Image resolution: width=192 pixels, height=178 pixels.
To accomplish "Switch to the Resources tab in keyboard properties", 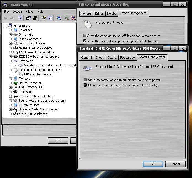I will coord(127,58).
